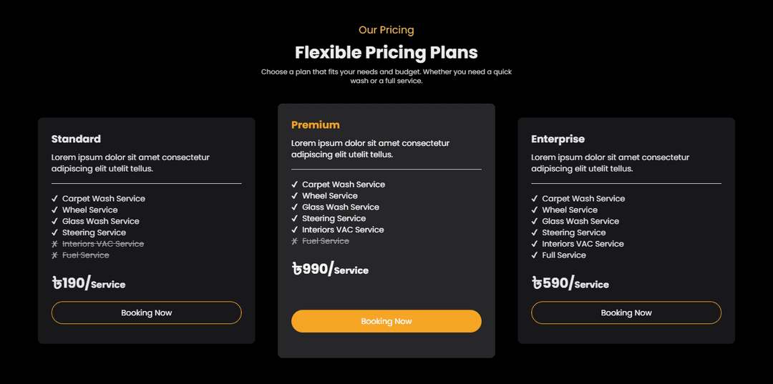Click the cross icon by Premium Fuel Service
The image size is (773, 384).
294,241
